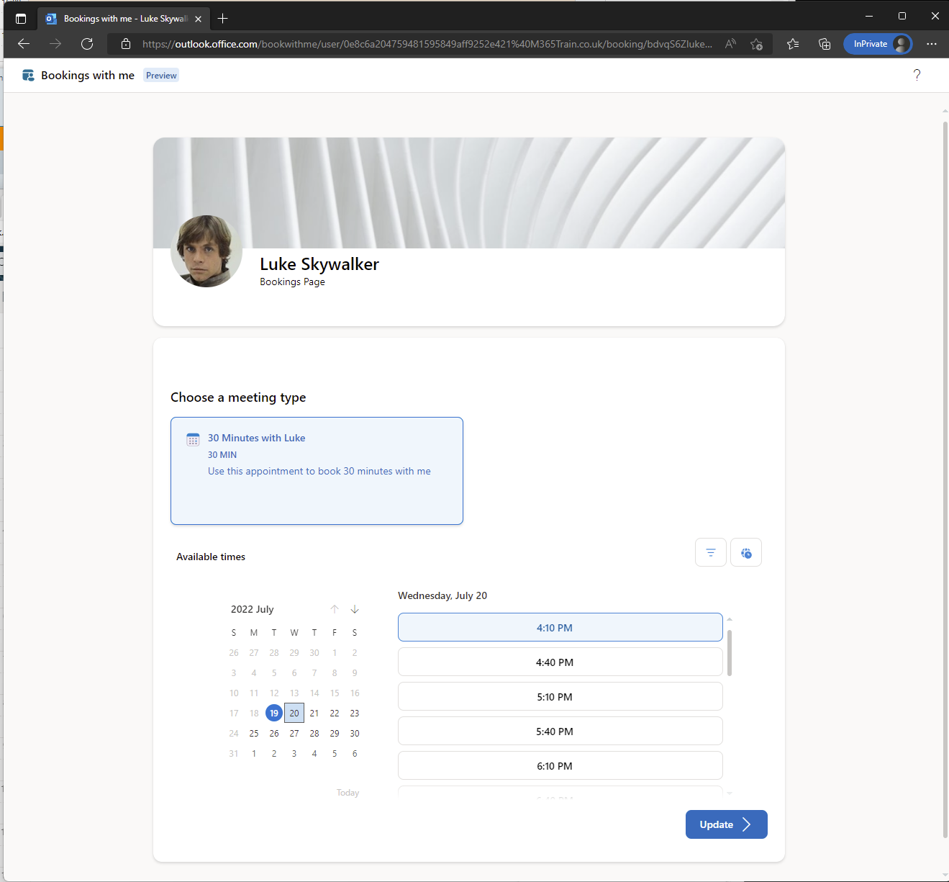Select 30 Minutes with Luke meeting type
949x882 pixels.
(317, 471)
